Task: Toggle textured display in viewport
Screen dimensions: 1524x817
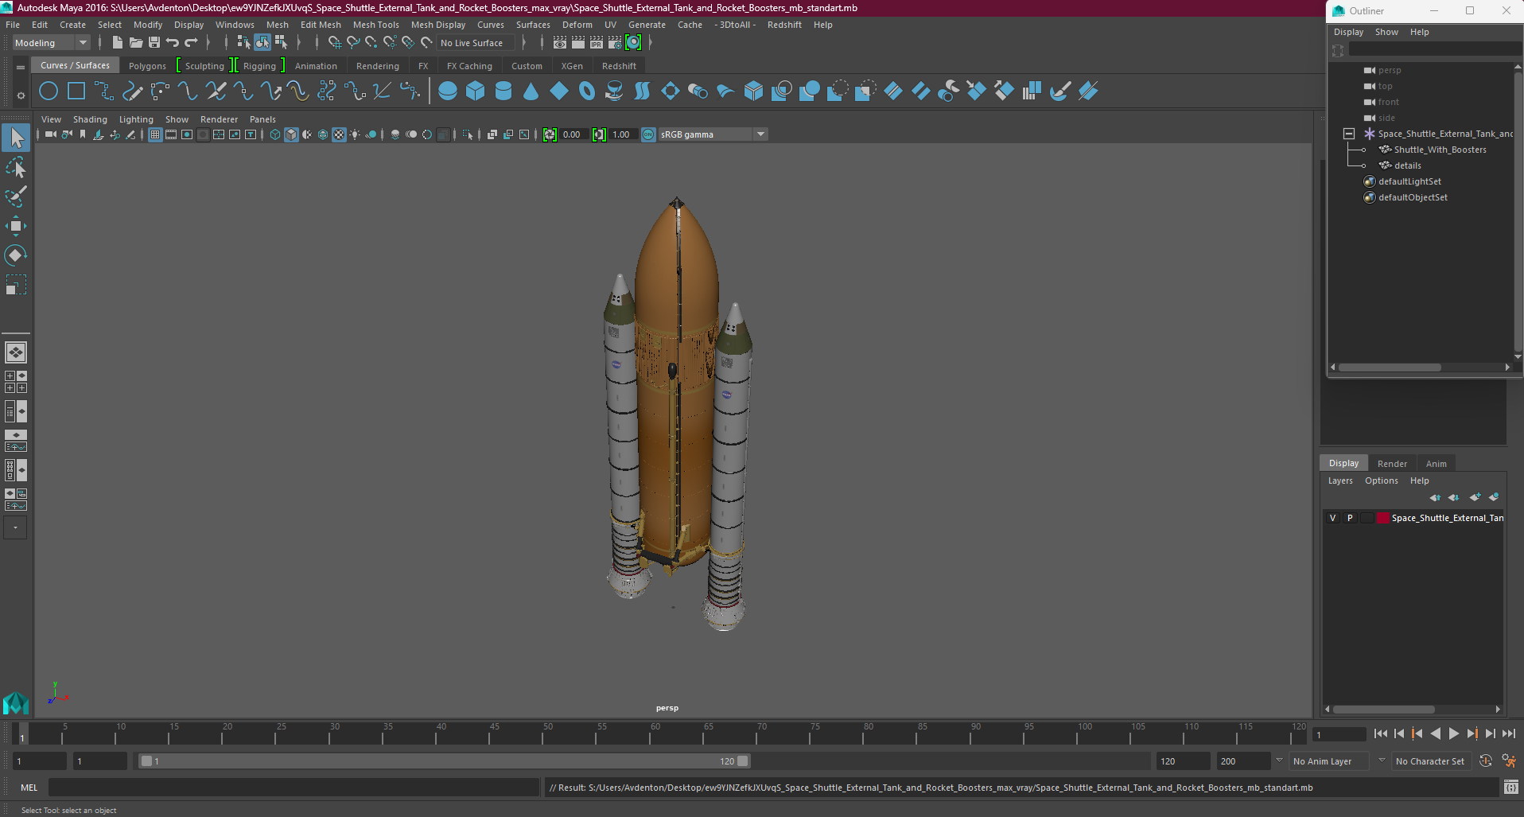Action: pos(339,134)
